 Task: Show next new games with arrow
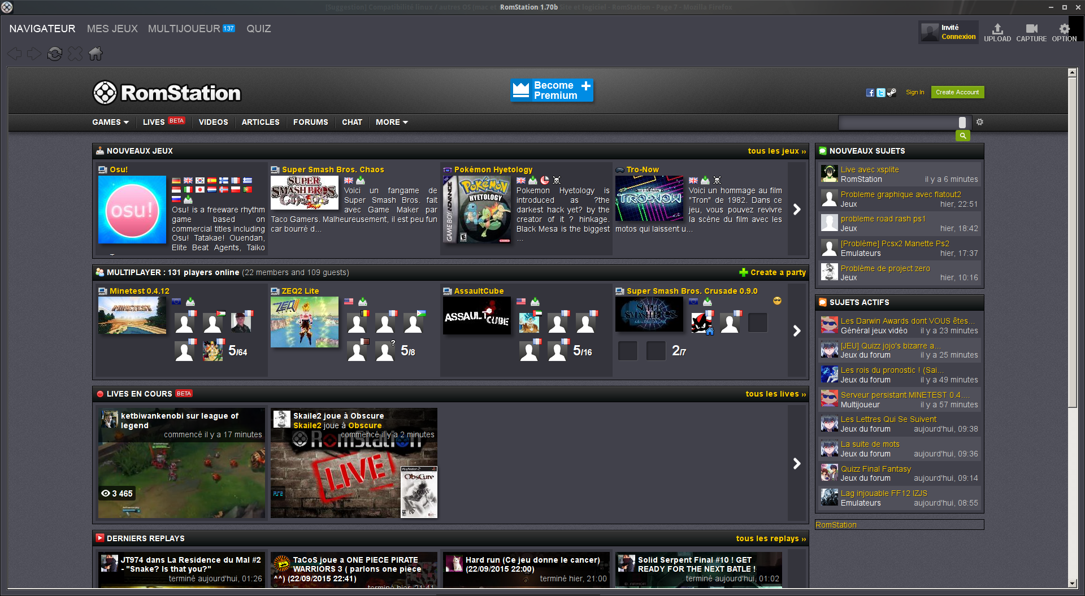(x=797, y=209)
